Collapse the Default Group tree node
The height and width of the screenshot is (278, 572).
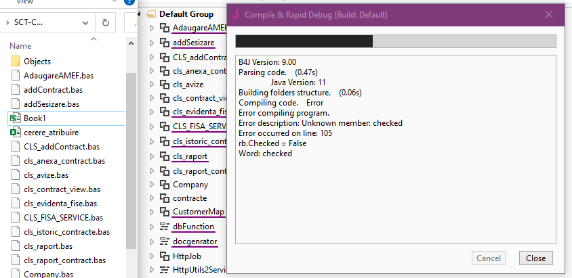pos(140,14)
